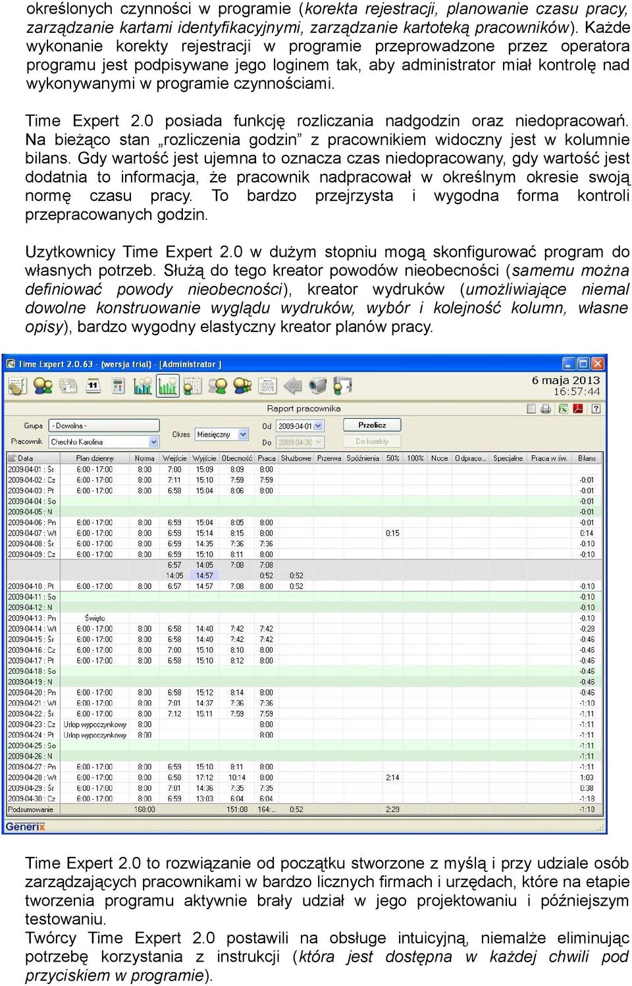This screenshot has width=632, height=986.
Task: Open the ID cards management icon
Action: pos(68,385)
